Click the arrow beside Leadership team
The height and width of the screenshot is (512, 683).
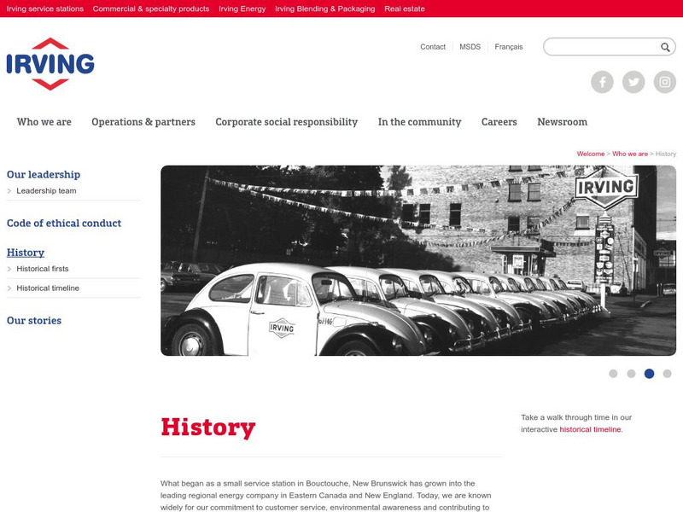pyautogui.click(x=9, y=190)
